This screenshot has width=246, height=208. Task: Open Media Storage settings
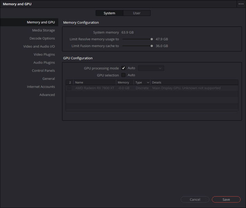click(x=43, y=31)
